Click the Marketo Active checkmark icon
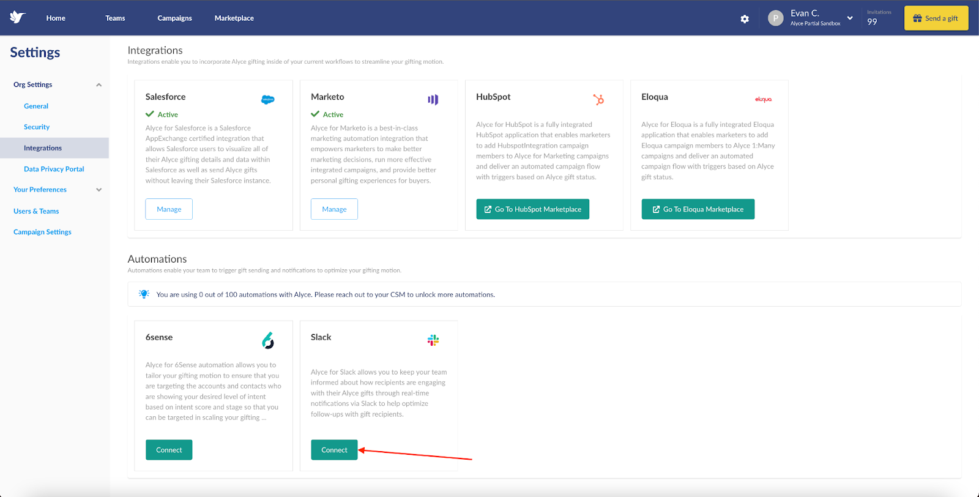Viewport: 979px width, 497px height. pos(315,114)
